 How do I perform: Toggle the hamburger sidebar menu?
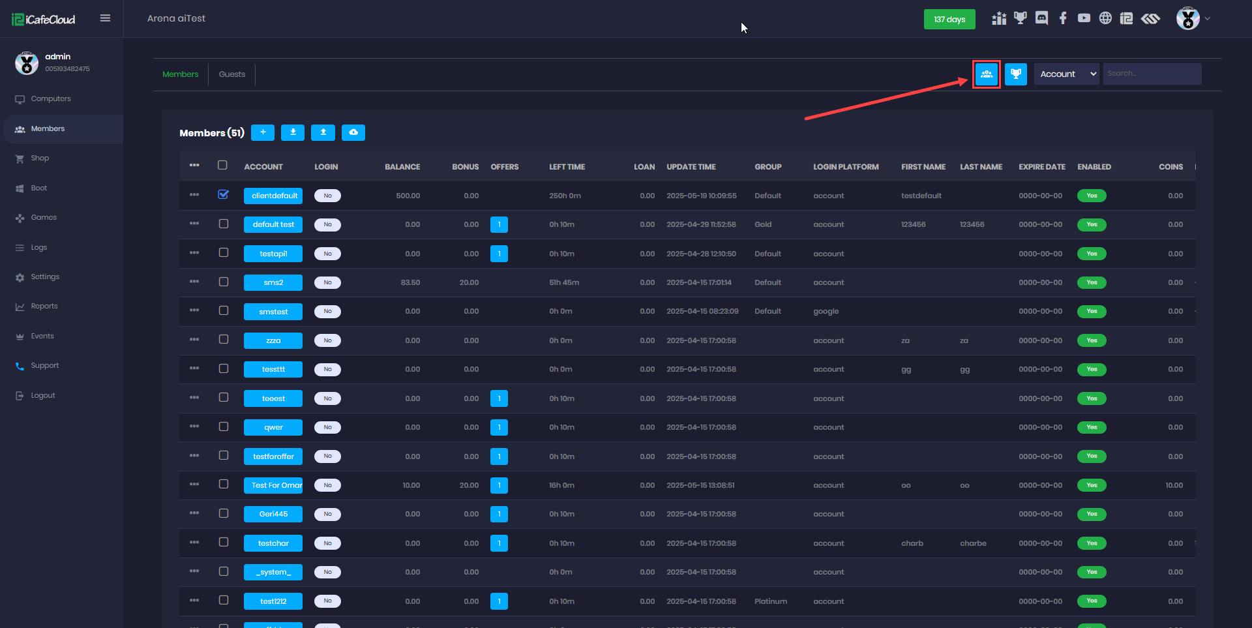point(105,18)
